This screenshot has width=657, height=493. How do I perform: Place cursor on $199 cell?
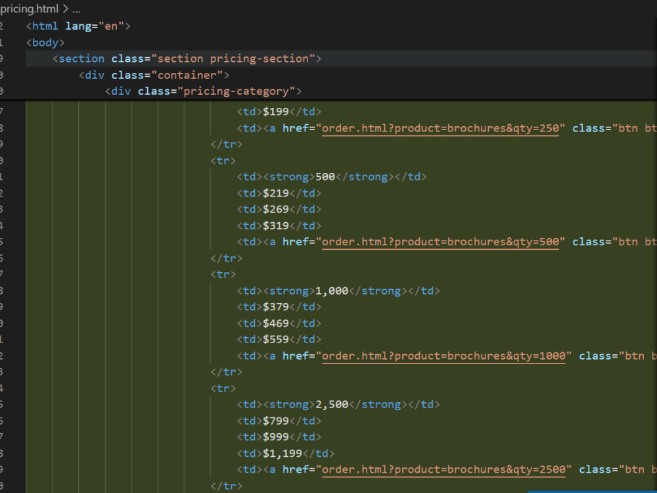(279, 112)
